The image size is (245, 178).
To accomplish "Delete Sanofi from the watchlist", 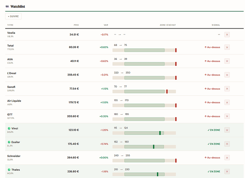I will pyautogui.click(x=227, y=89).
